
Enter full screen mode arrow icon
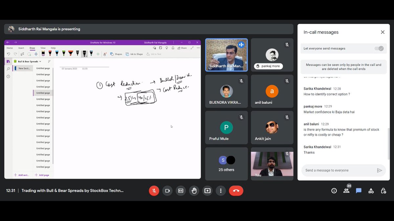pyautogui.click(x=192, y=48)
